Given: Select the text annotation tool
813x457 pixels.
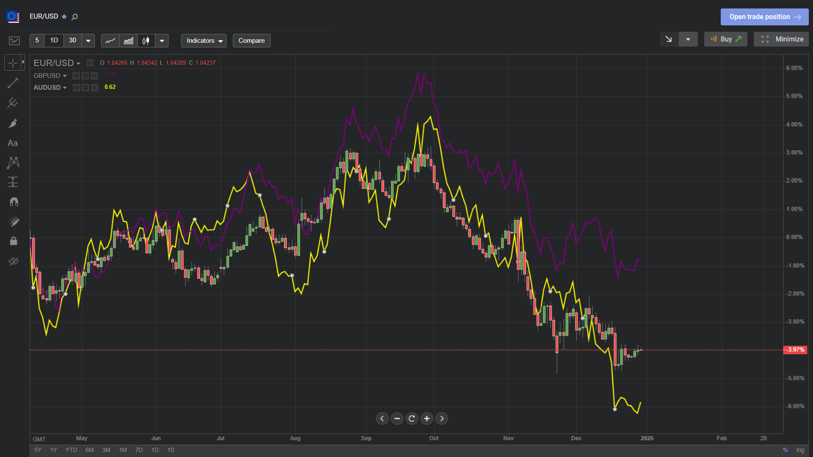Looking at the screenshot, I should pyautogui.click(x=13, y=143).
